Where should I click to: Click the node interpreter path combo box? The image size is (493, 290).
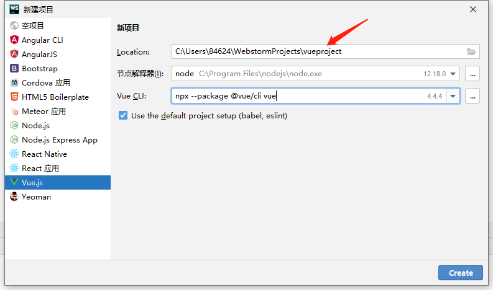[316, 74]
